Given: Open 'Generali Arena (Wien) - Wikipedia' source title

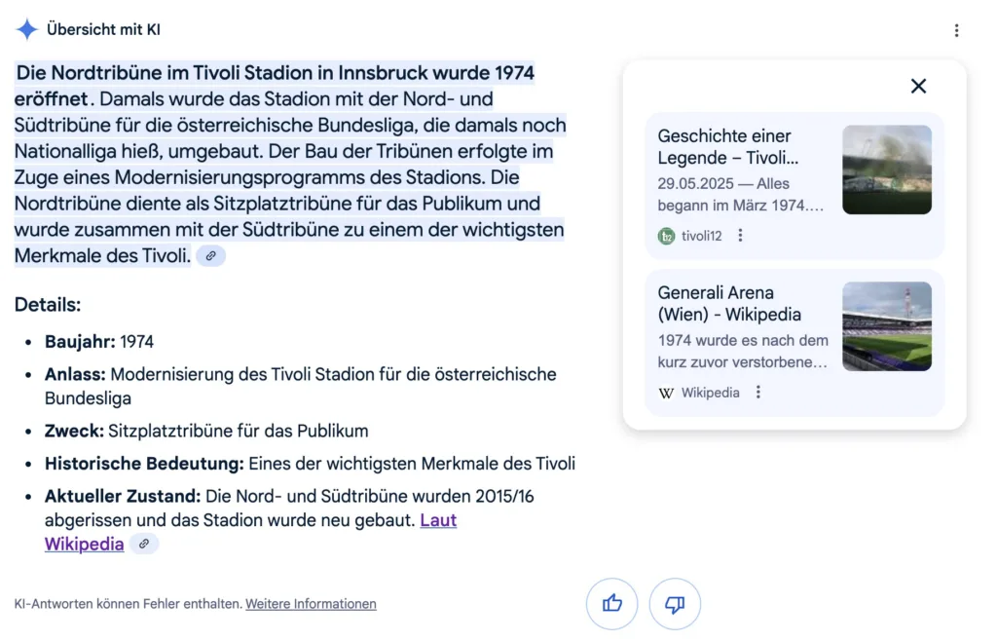Looking at the screenshot, I should 729,303.
